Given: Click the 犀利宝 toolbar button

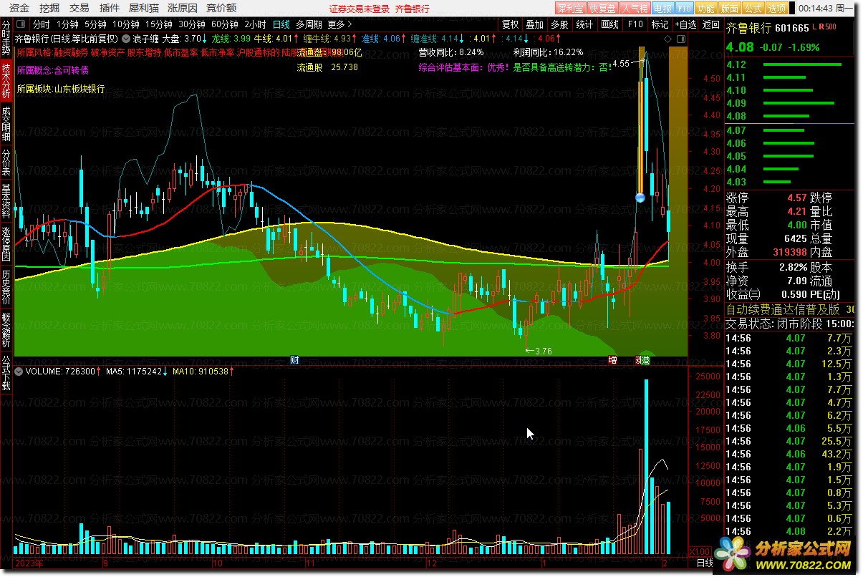Looking at the screenshot, I should point(571,9).
